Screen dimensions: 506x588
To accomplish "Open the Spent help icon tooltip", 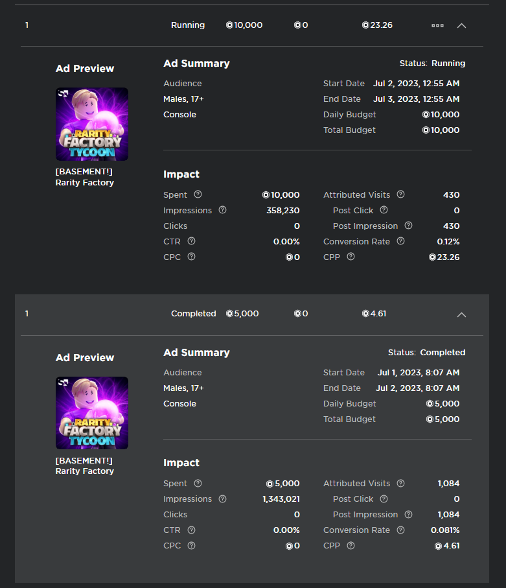I will (199, 194).
